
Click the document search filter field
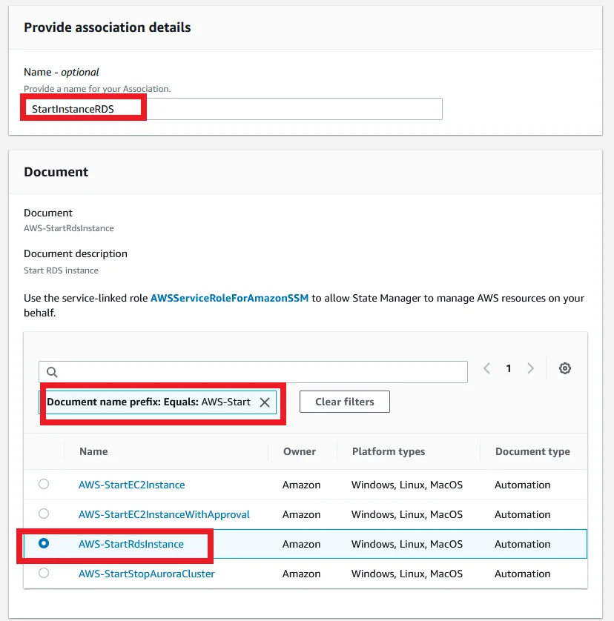click(253, 372)
